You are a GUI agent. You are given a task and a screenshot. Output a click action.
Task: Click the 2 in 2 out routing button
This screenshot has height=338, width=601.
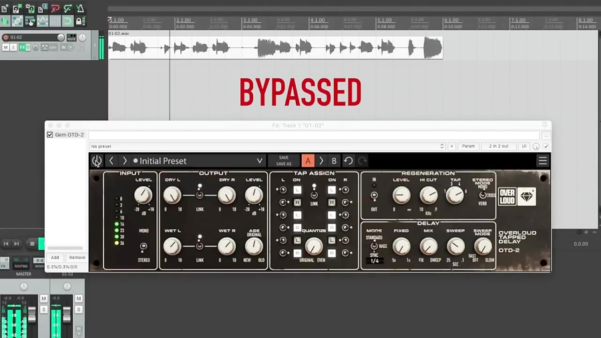[x=499, y=146]
